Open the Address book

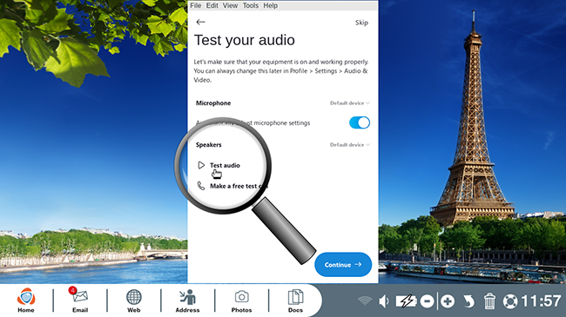[187, 300]
